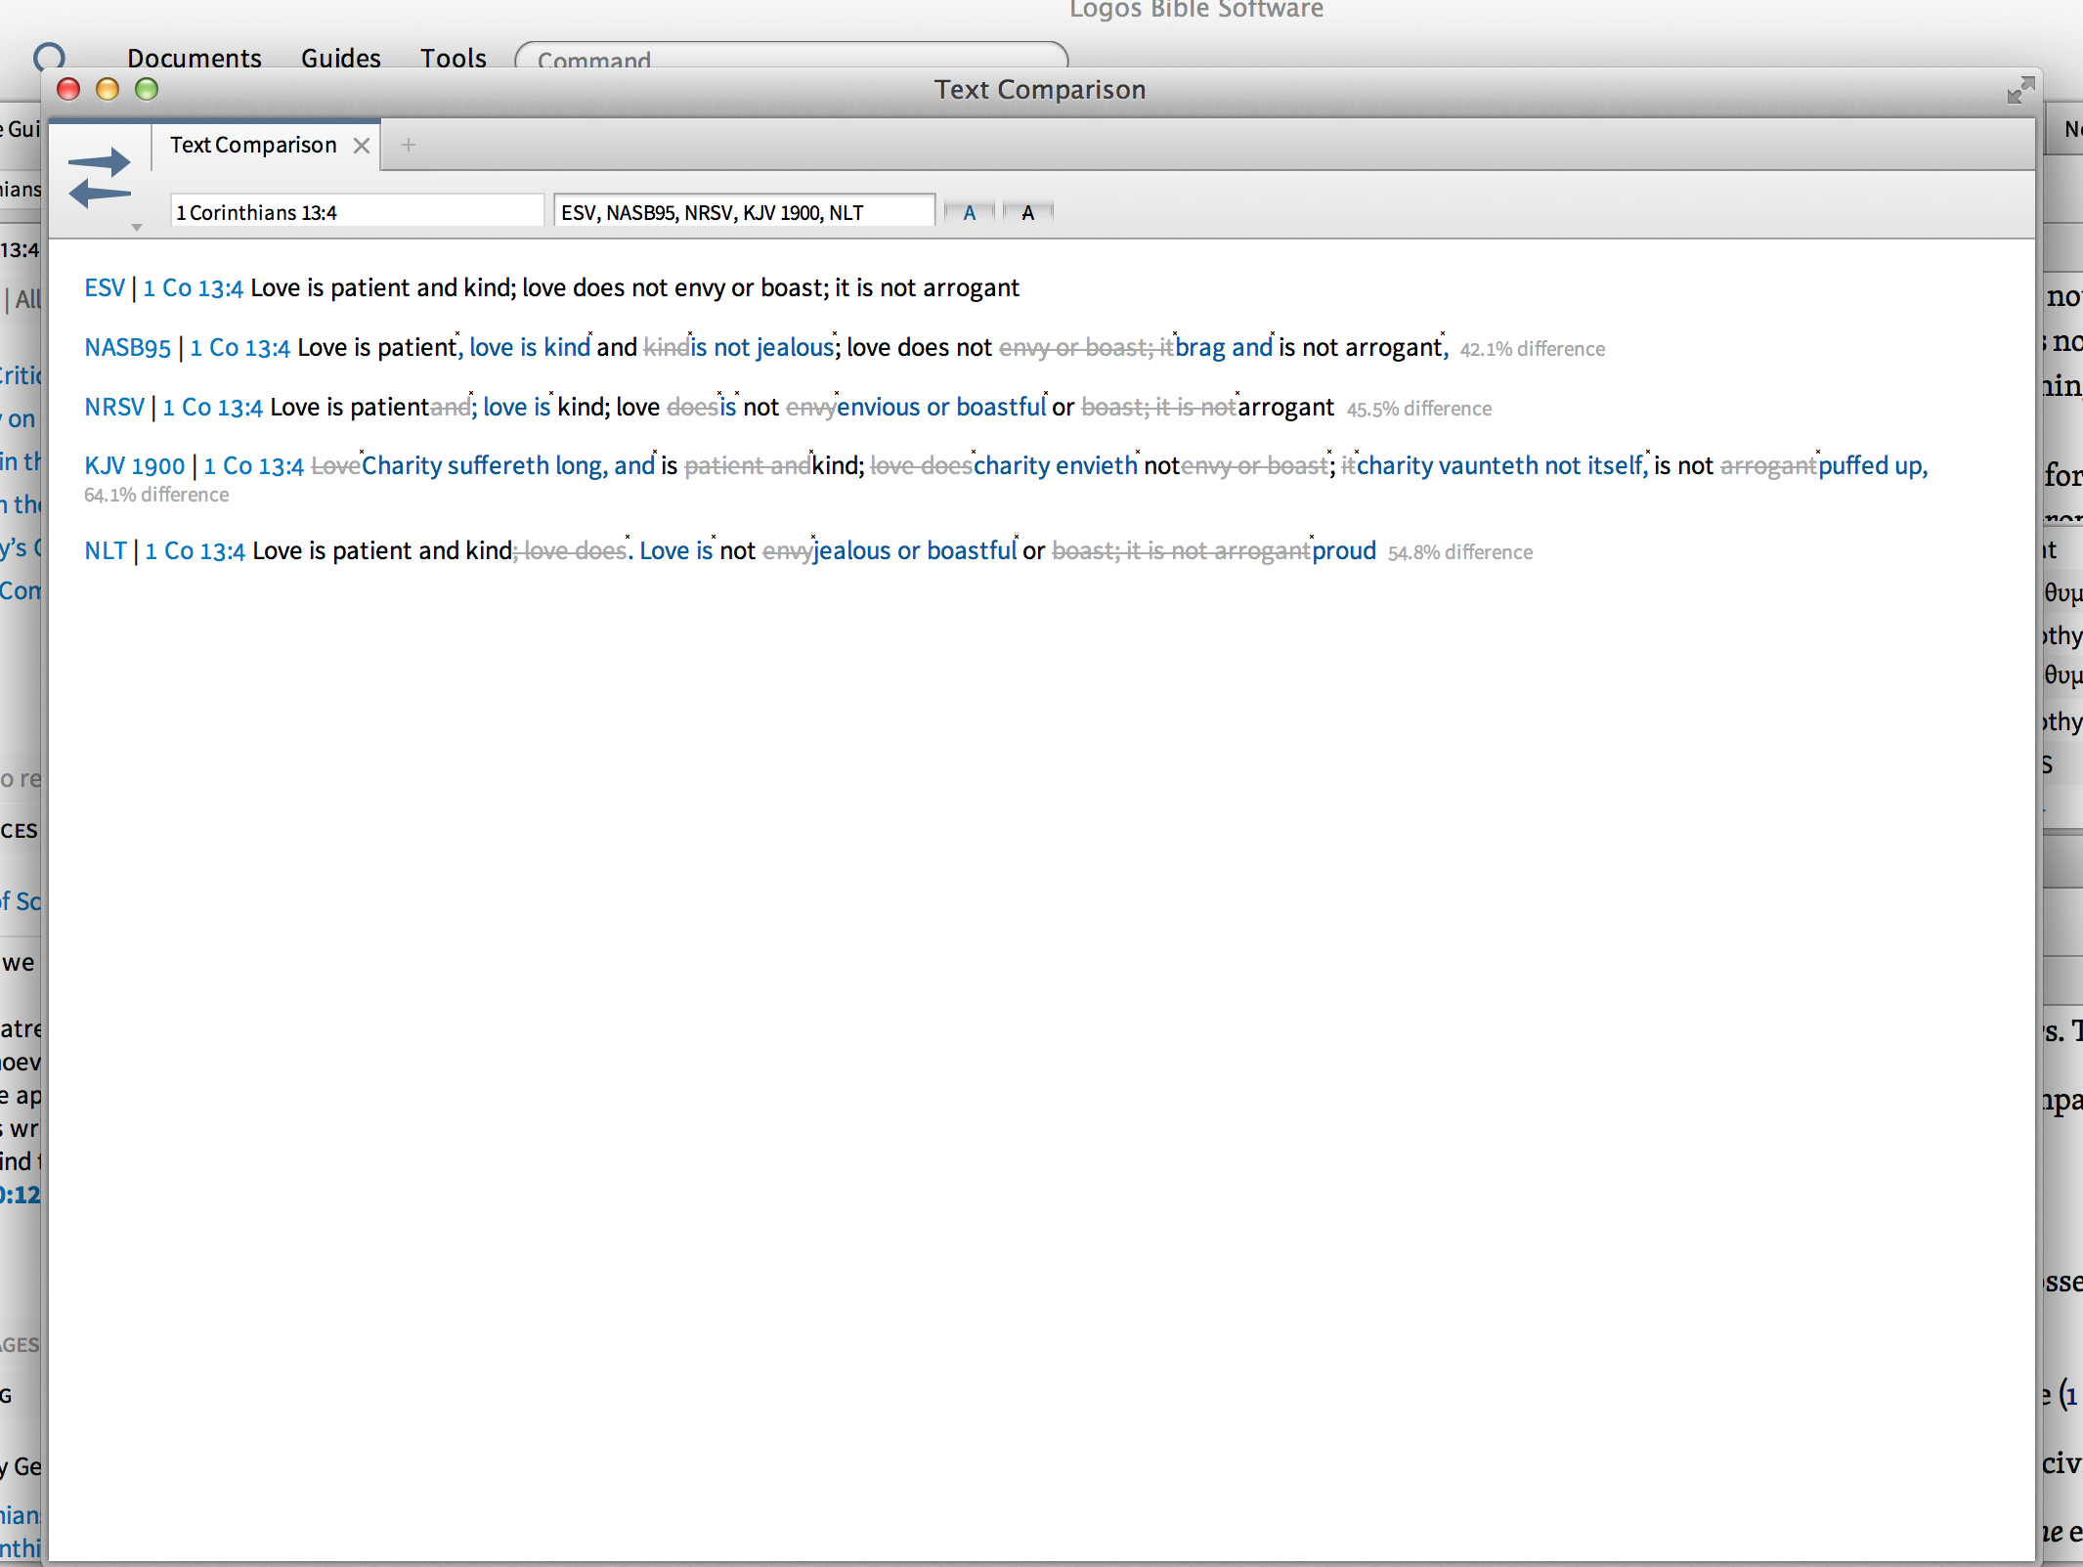Add a new tab with plus icon

coord(409,145)
